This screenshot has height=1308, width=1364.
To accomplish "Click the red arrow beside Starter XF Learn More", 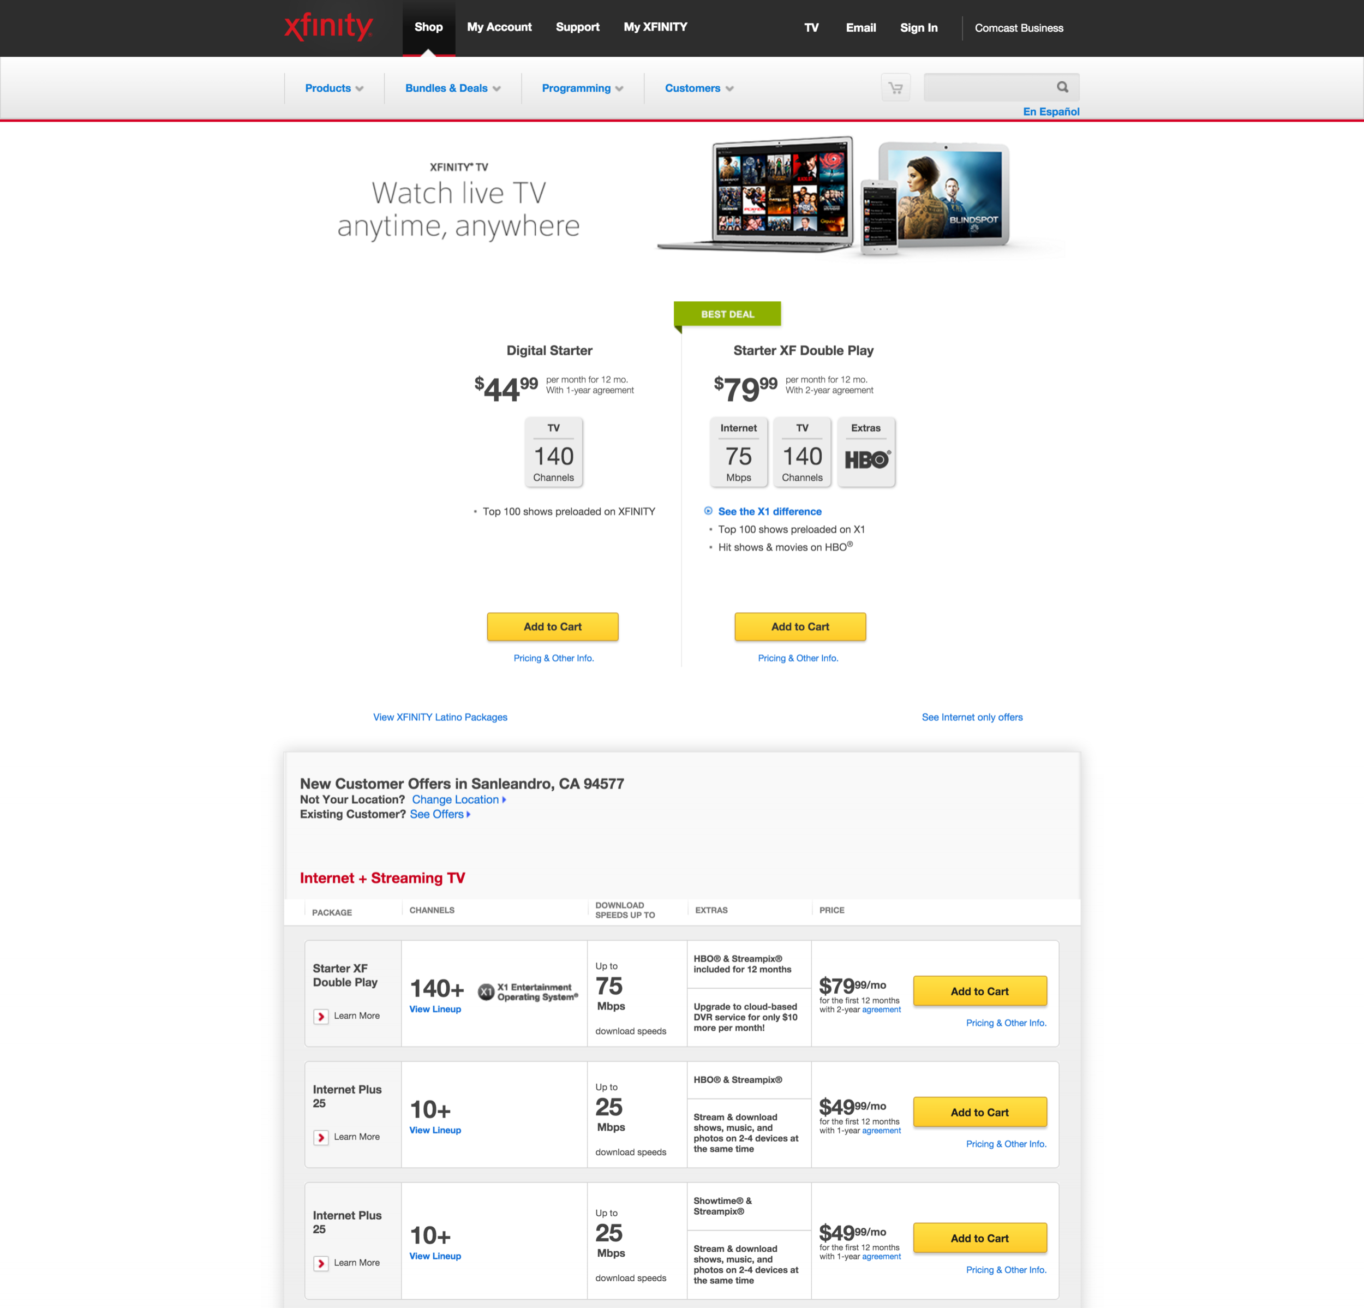I will (321, 1016).
